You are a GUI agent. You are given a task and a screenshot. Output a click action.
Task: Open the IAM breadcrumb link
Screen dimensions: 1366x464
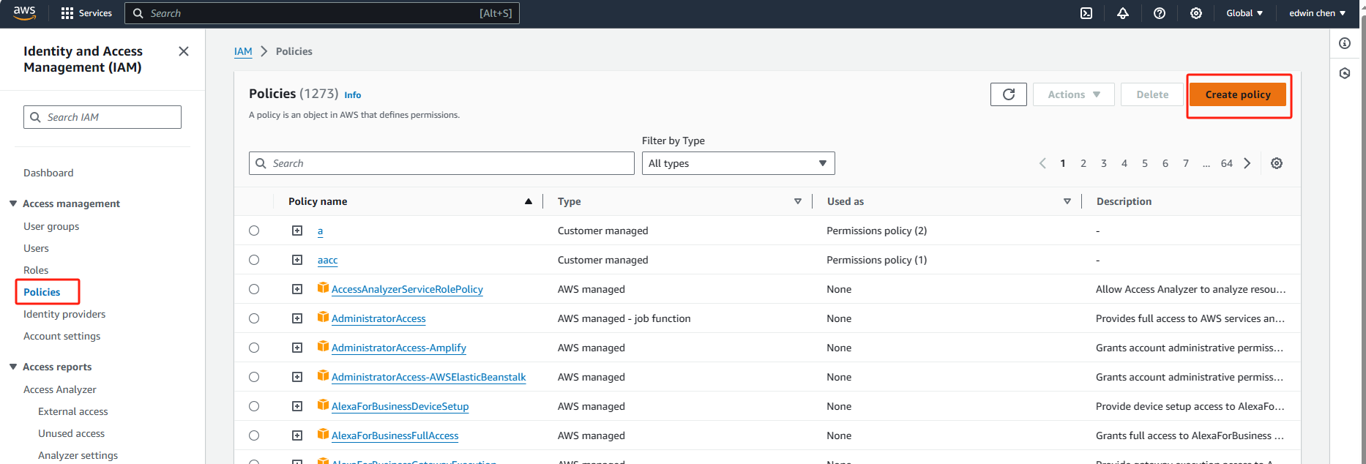coord(243,51)
